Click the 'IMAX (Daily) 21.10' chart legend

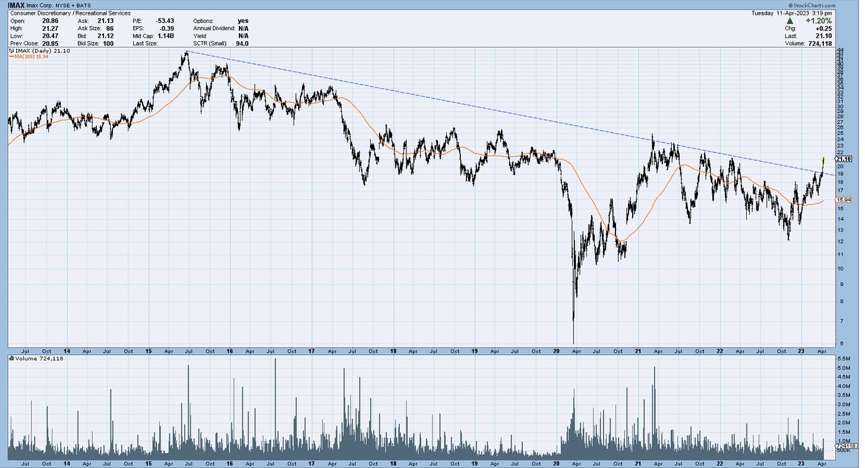click(x=42, y=51)
